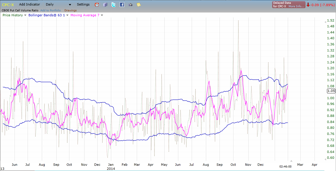Click the -0.09 (-7.89%) change text
The width and height of the screenshot is (336, 171).
[322, 4]
